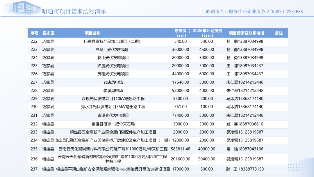Click project 镇雄县平顶山煤矿安全保障系统 row 237
Viewport: 314px width, 177px height.
click(x=113, y=169)
